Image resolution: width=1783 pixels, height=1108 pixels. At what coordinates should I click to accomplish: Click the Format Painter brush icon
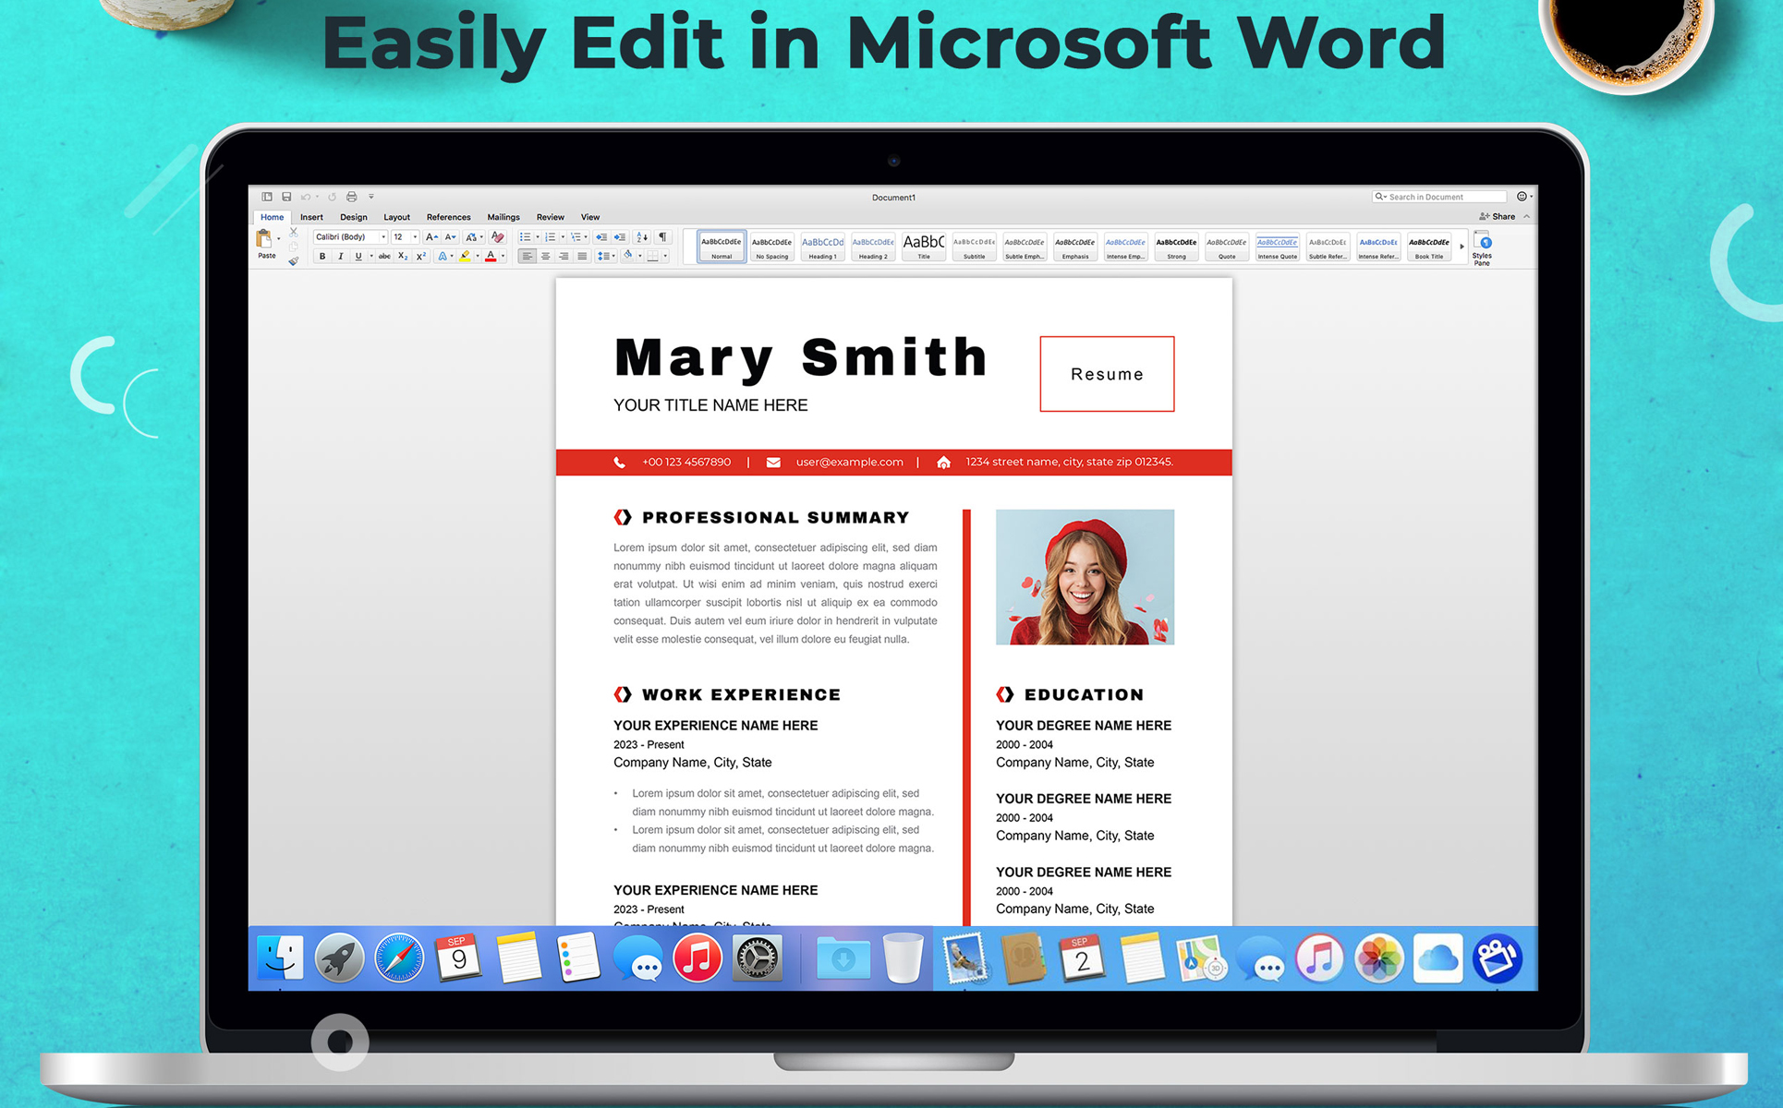coord(294,261)
